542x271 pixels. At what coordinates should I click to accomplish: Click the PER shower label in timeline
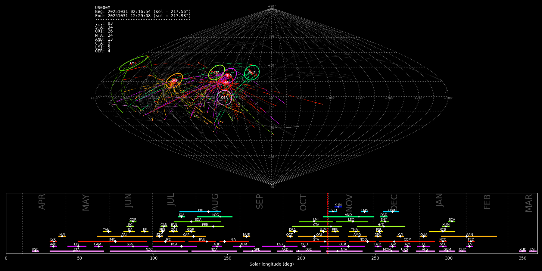pos(205,225)
